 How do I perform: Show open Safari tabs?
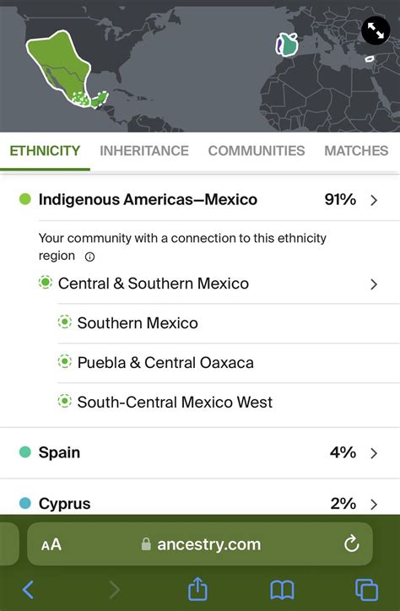click(x=366, y=590)
